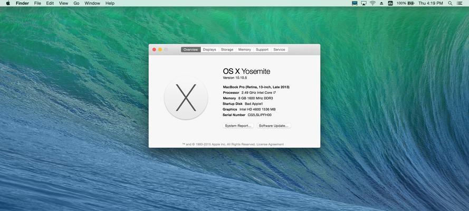469x211 pixels.
Task: Open the Help menu
Action: point(110,3)
